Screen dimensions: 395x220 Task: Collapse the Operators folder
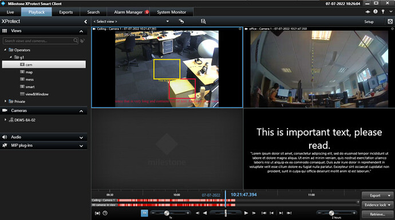[x=5, y=50]
